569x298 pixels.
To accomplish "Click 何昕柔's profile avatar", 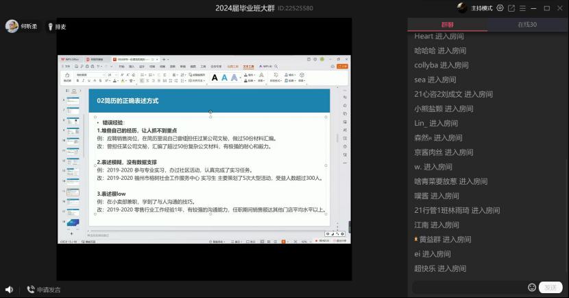I will coord(12,26).
